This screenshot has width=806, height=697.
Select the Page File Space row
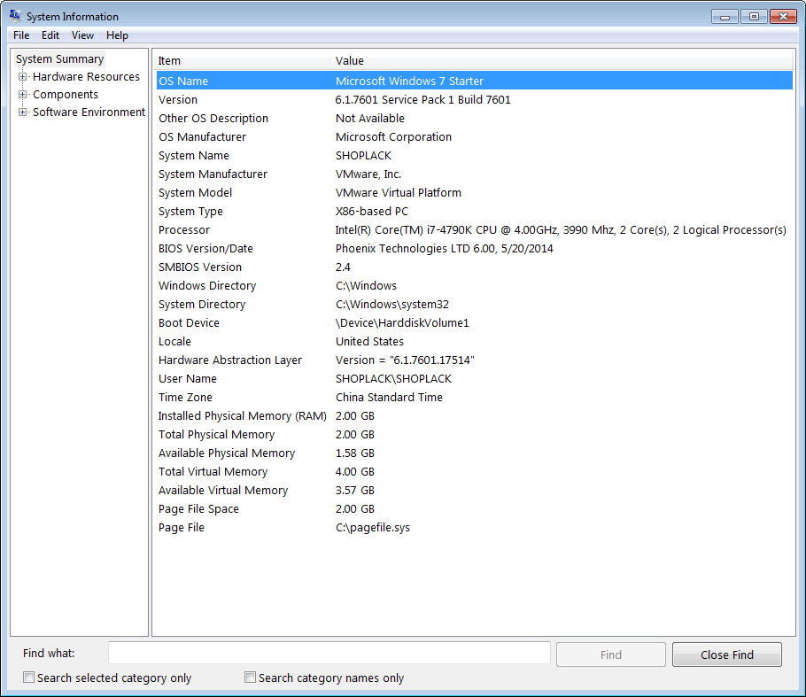tap(475, 509)
